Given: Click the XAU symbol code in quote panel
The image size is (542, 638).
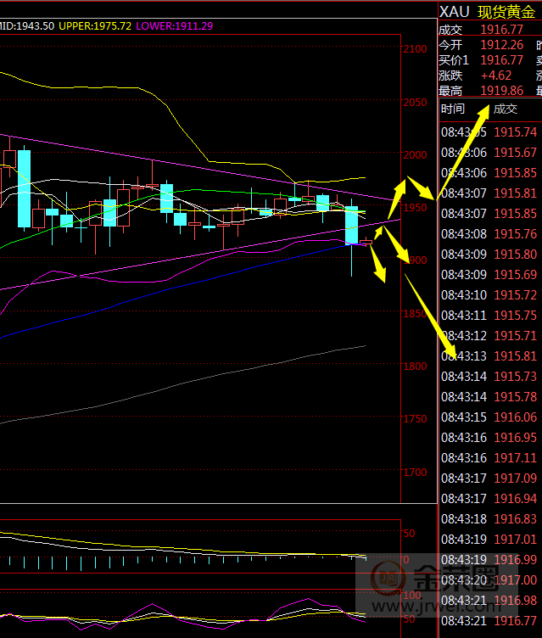Looking at the screenshot, I should 454,11.
